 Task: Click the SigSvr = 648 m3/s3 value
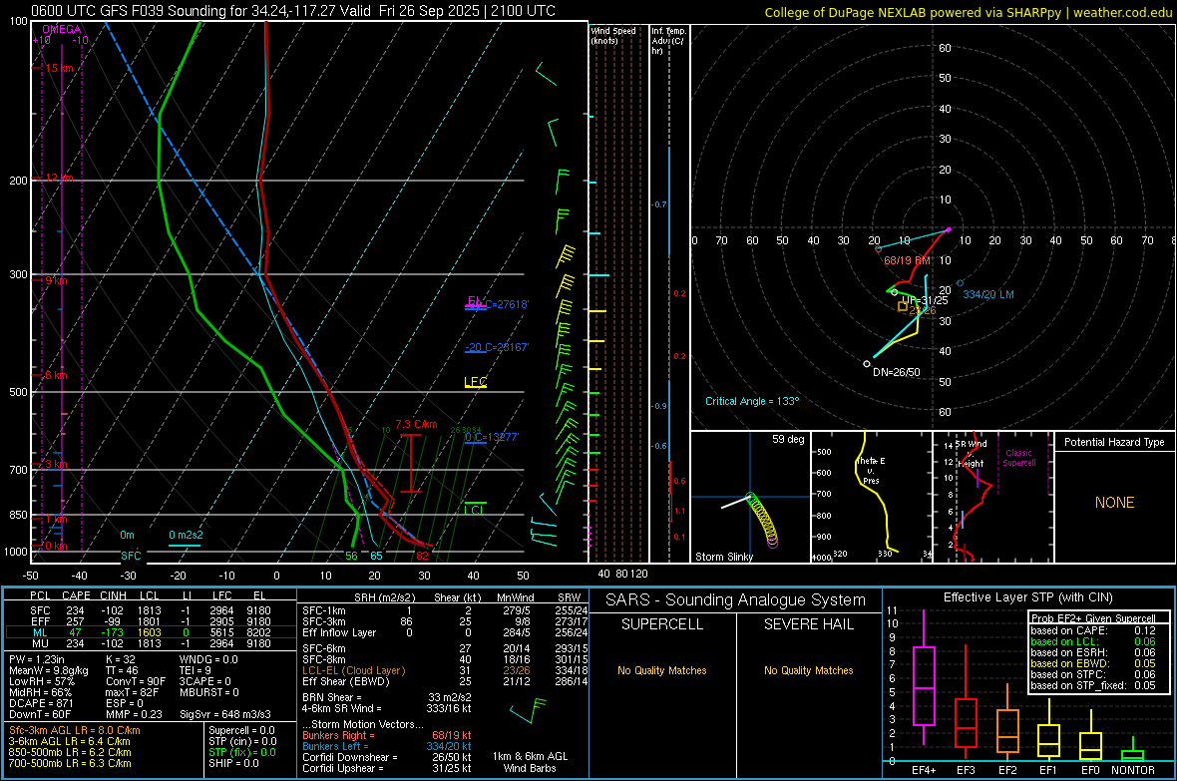[x=225, y=714]
